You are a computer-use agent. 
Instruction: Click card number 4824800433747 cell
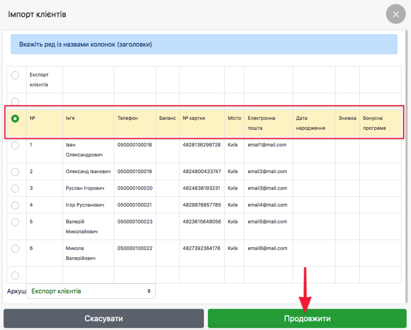point(201,172)
